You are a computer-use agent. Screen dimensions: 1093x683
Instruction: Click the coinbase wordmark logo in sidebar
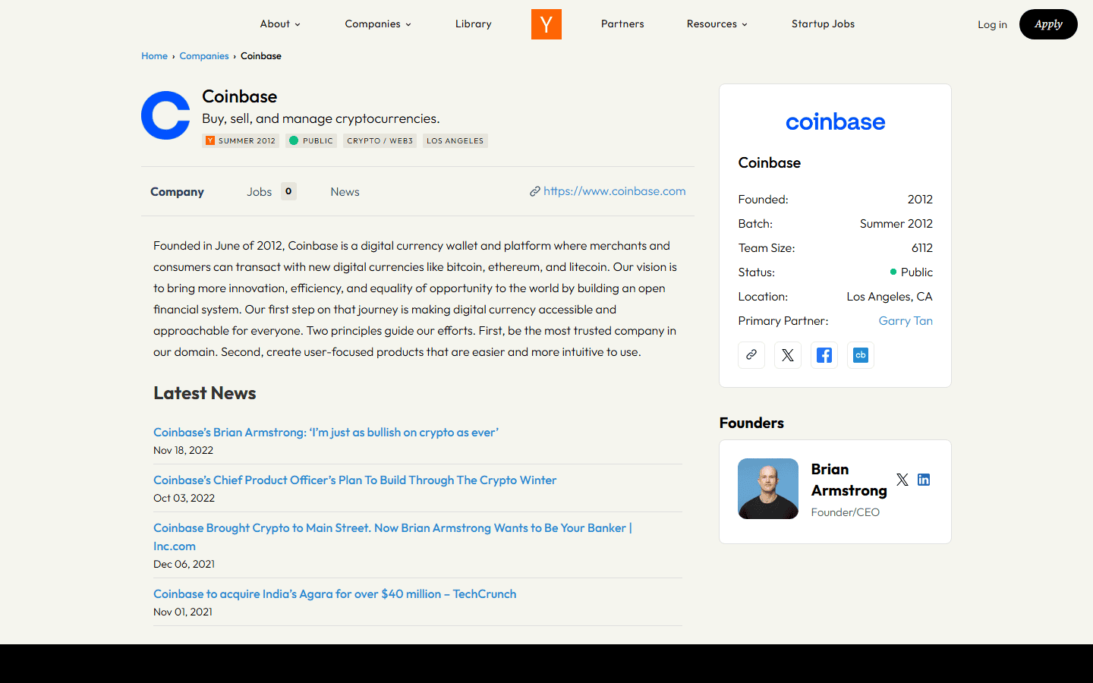[835, 121]
